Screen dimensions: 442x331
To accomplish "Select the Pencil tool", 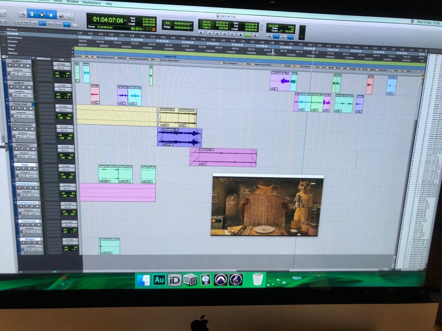I will pyautogui.click(x=70, y=16).
